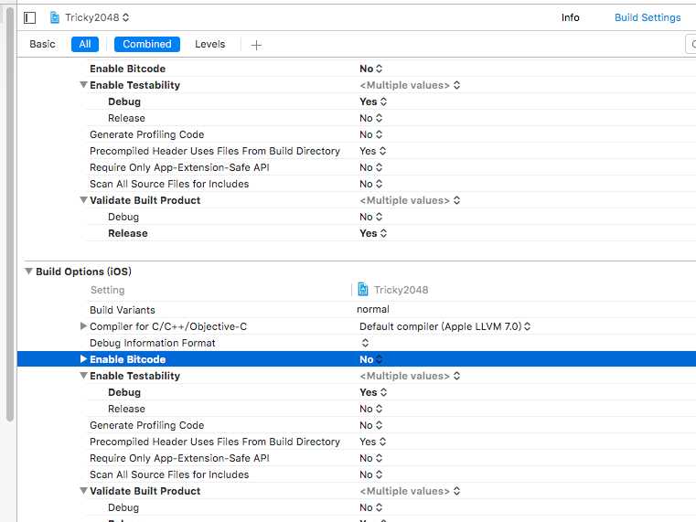The image size is (696, 522).
Task: Add a build setting with plus icon
Action: (x=256, y=45)
